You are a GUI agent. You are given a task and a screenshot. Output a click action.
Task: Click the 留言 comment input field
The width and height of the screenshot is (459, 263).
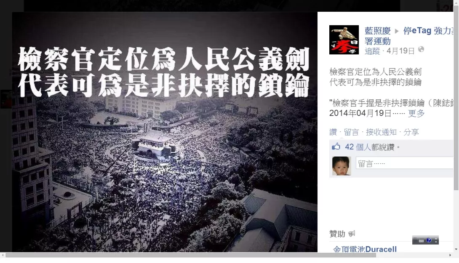pos(404,163)
